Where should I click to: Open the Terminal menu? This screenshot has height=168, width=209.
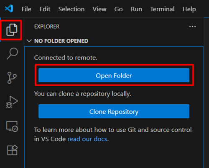(x=162, y=9)
